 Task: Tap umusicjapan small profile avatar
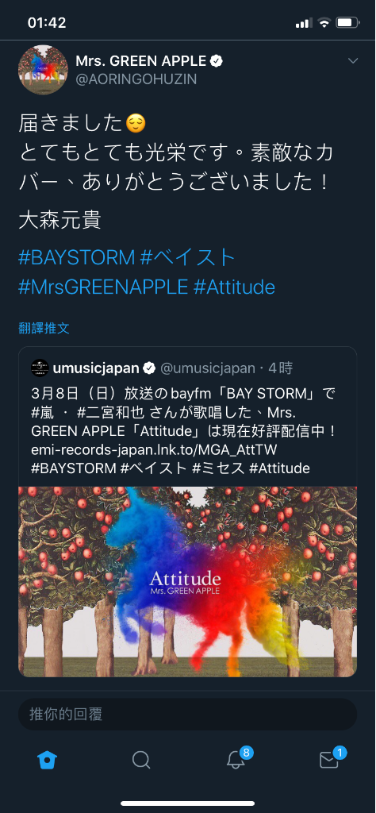40,368
